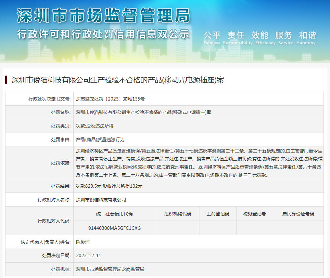Click the case name value in 处罚名称 row

[143, 112]
